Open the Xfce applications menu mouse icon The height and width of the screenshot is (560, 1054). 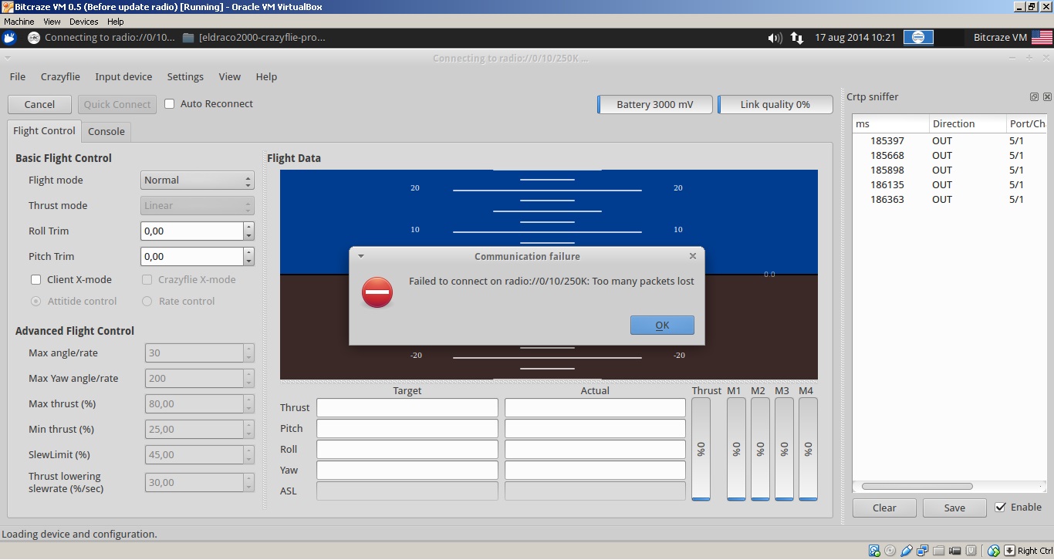(x=10, y=37)
